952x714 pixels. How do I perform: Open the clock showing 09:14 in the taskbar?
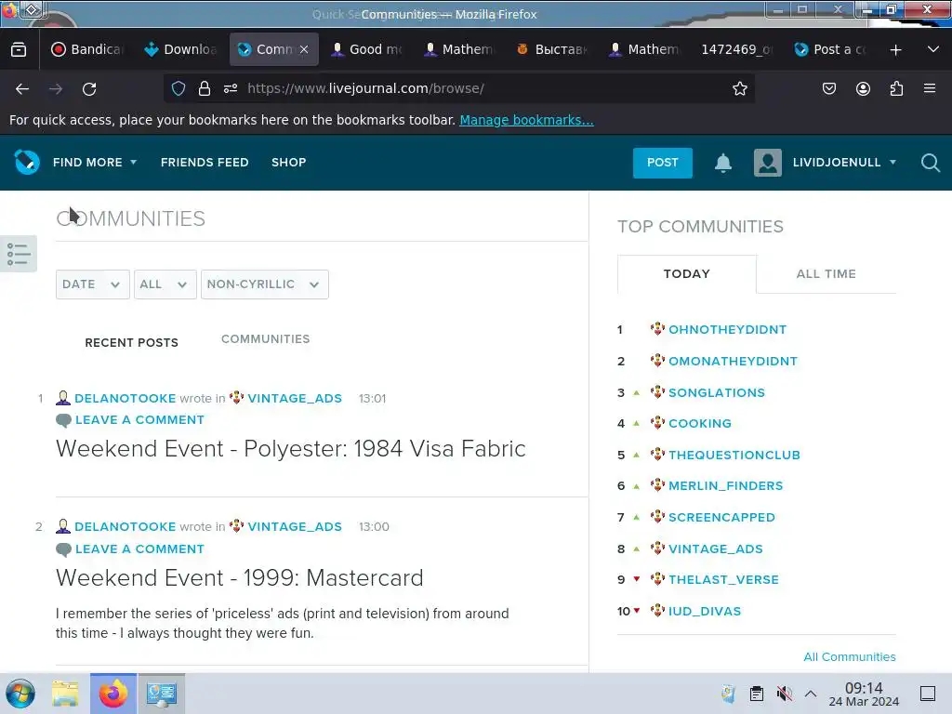click(x=864, y=694)
